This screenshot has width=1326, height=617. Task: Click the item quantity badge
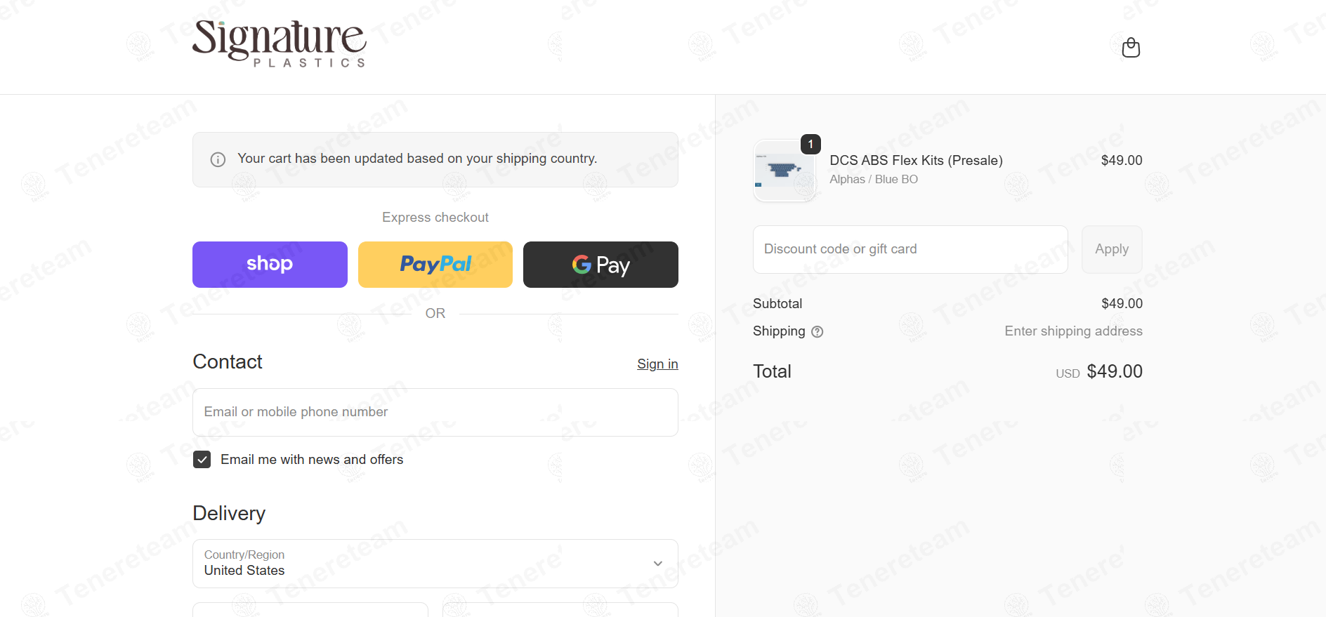[810, 144]
